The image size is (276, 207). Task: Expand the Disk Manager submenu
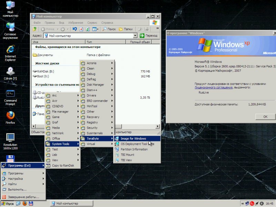97,85
